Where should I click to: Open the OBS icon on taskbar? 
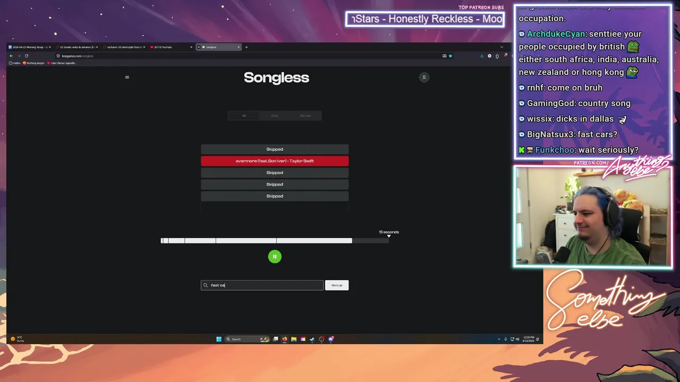point(321,339)
